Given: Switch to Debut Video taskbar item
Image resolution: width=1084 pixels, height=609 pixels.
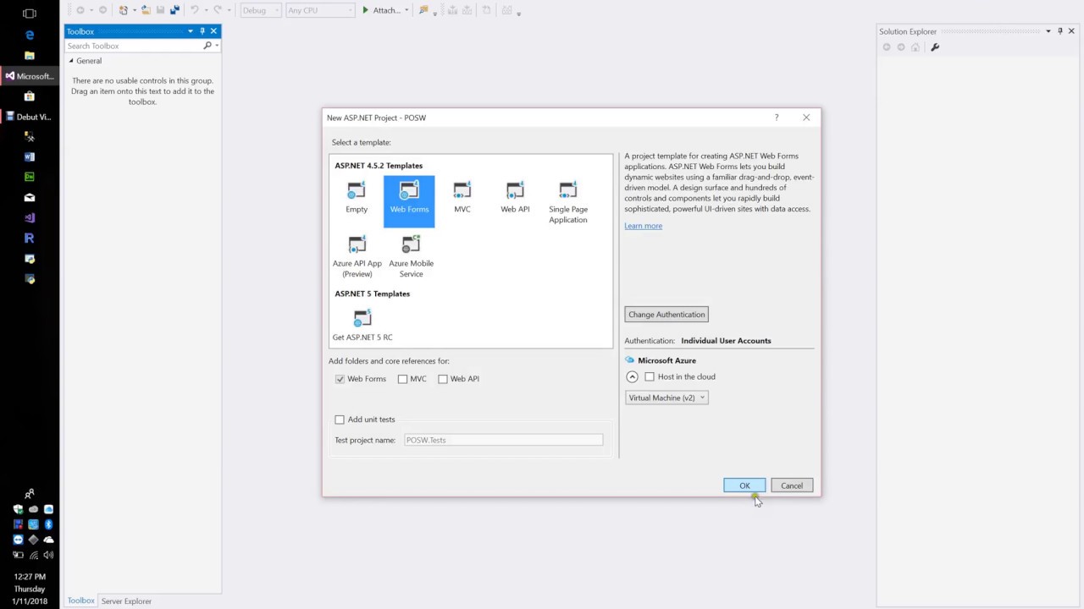Looking at the screenshot, I should coord(30,117).
